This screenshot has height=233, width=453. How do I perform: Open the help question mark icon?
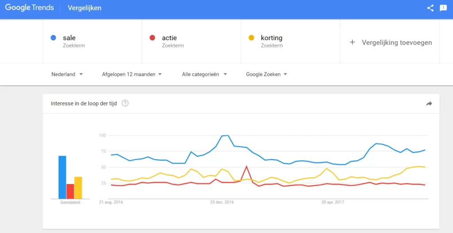point(125,103)
